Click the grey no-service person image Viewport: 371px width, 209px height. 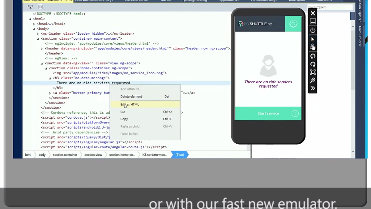pos(268,65)
